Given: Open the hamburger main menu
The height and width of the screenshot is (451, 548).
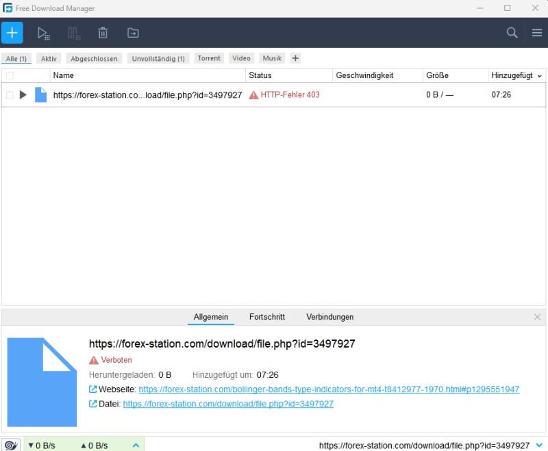Looking at the screenshot, I should 537,33.
